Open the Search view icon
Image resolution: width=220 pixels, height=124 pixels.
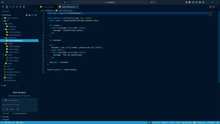coord(10,6)
